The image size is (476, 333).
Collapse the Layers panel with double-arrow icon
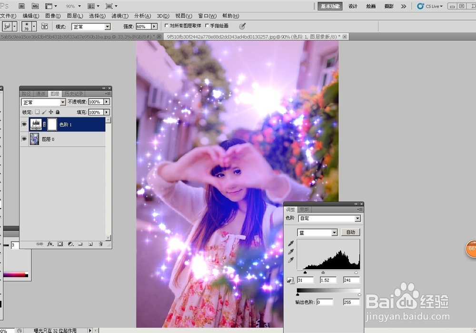pos(104,88)
